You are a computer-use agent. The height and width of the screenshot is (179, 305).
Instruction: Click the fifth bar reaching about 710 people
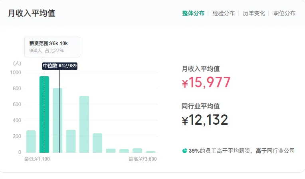click(x=84, y=124)
